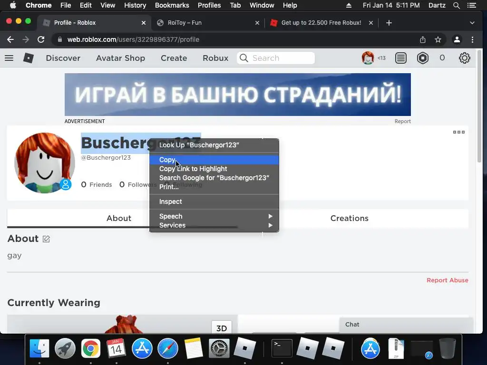Image resolution: width=487 pixels, height=365 pixels.
Task: Open the Discover link
Action: tap(63, 58)
